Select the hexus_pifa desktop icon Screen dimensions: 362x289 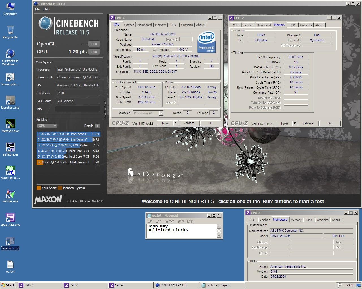[x=10, y=79]
